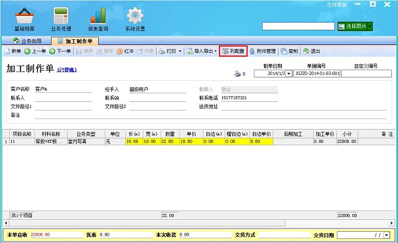The height and width of the screenshot is (243, 398).
Task: Click the 已登账 status link
Action: coord(67,70)
